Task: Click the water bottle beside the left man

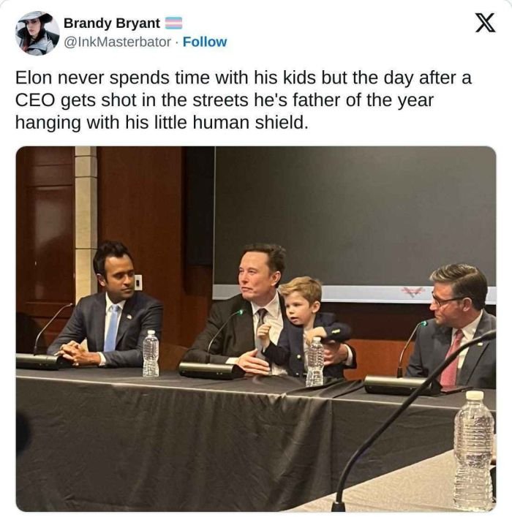Action: pos(151,354)
